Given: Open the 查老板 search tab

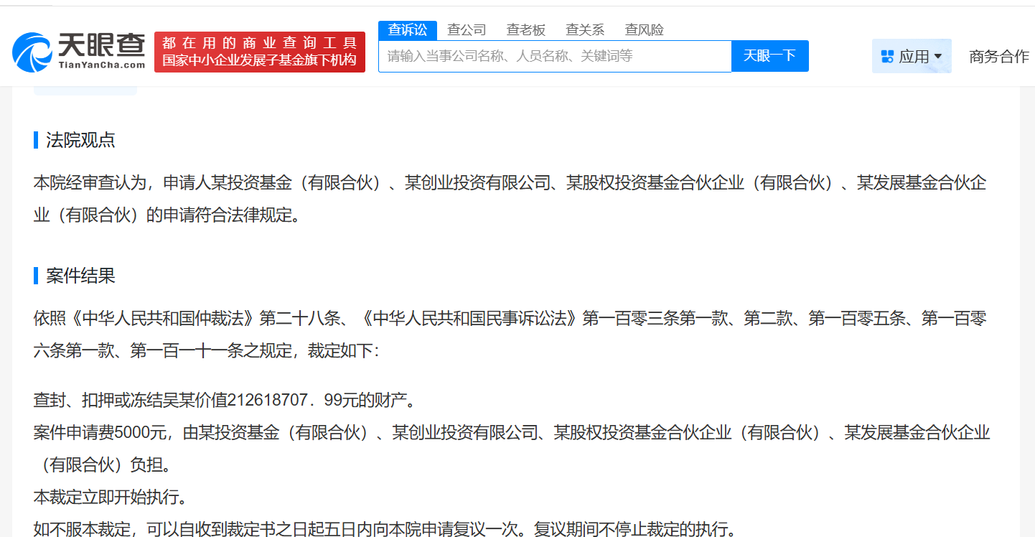Looking at the screenshot, I should click(x=525, y=30).
